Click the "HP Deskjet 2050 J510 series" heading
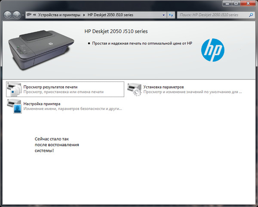The height and width of the screenshot is (207, 258). click(116, 31)
